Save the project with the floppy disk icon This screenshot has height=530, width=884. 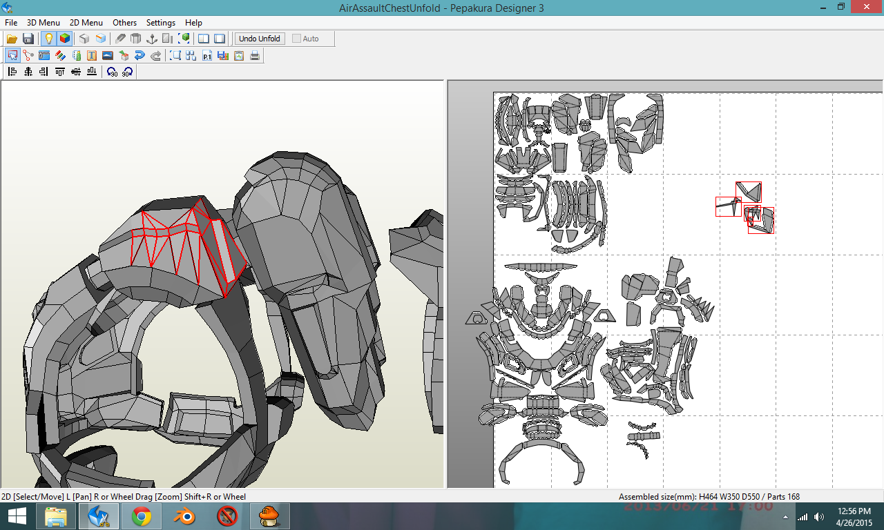[28, 39]
